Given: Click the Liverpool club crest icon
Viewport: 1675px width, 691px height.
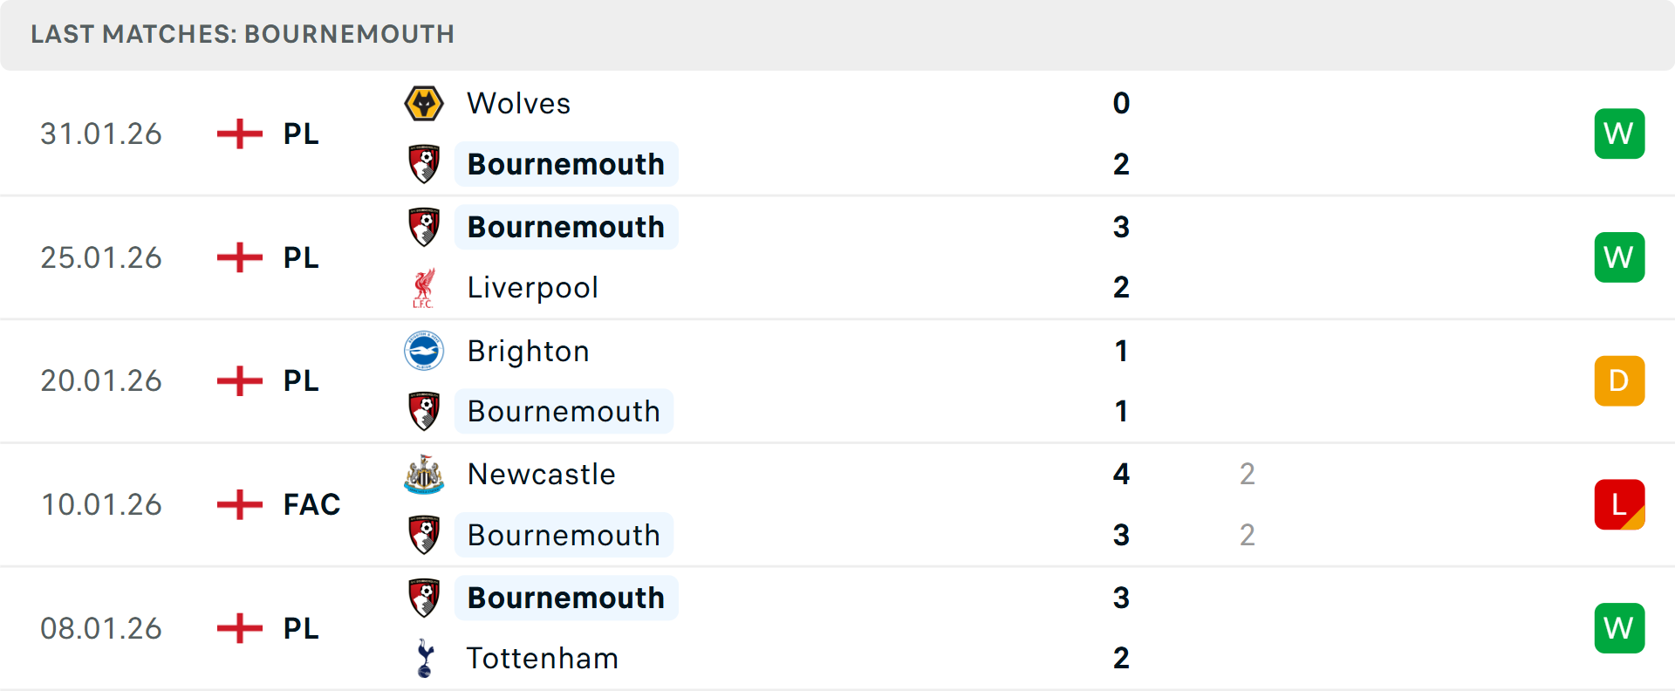Looking at the screenshot, I should [x=424, y=288].
